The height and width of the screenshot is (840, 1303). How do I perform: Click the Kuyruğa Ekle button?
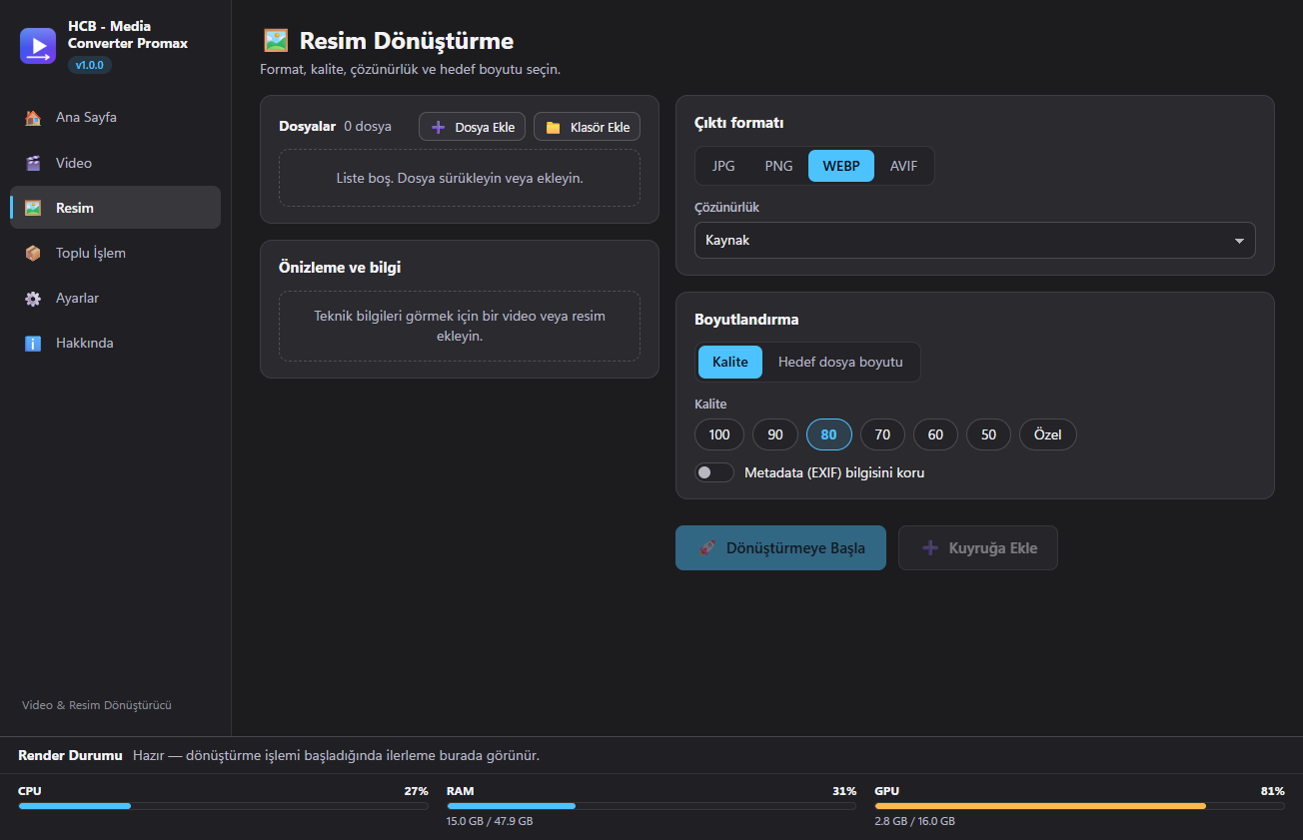pos(977,547)
